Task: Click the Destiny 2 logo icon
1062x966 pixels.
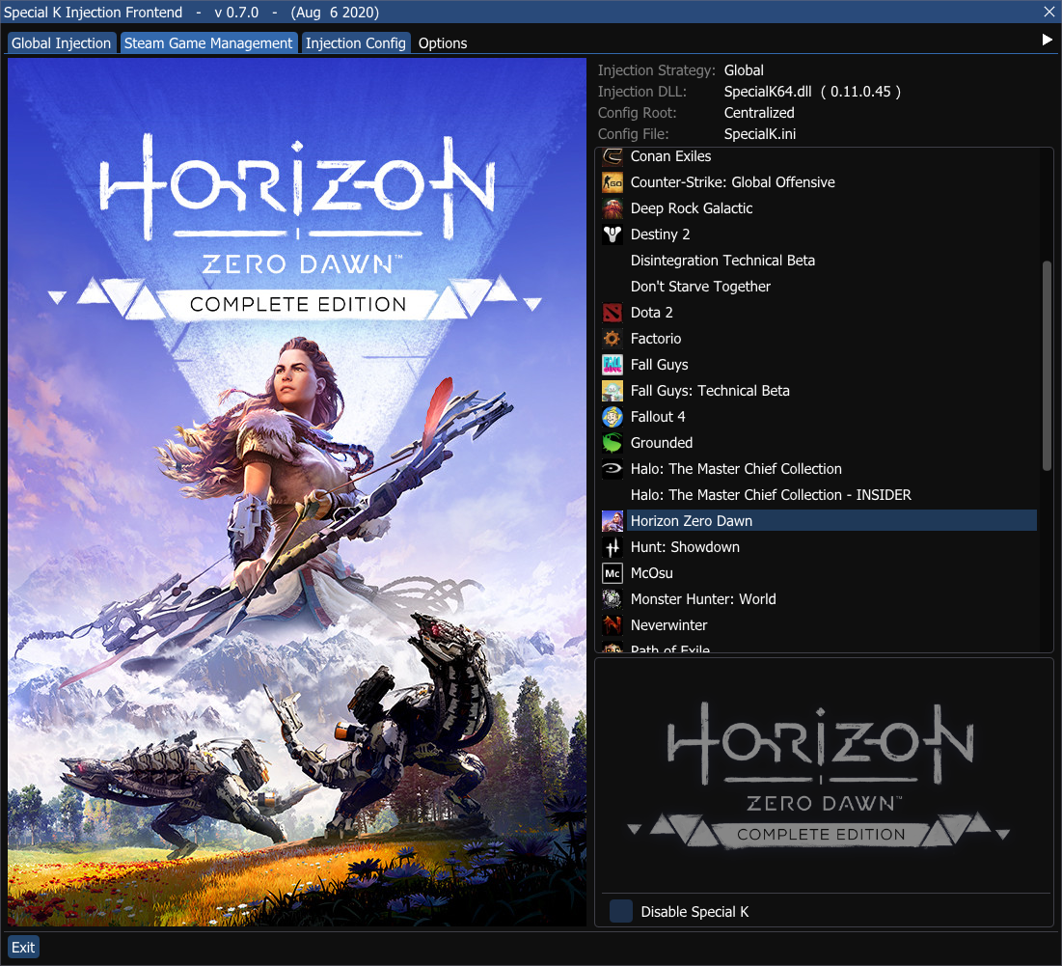Action: pyautogui.click(x=613, y=235)
